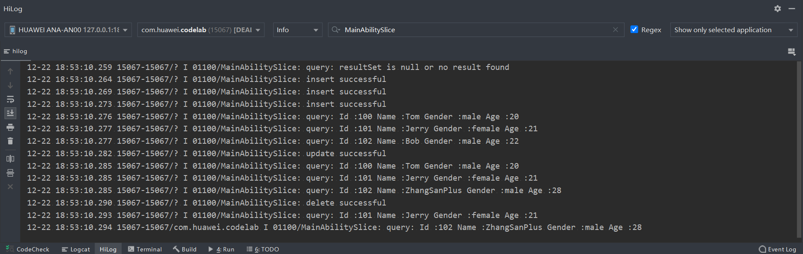The width and height of the screenshot is (803, 254).
Task: Open the Event Log button
Action: tap(778, 249)
